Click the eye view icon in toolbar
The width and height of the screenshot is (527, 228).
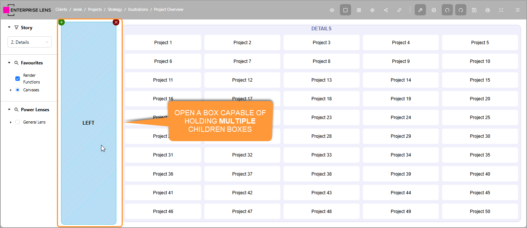point(332,10)
